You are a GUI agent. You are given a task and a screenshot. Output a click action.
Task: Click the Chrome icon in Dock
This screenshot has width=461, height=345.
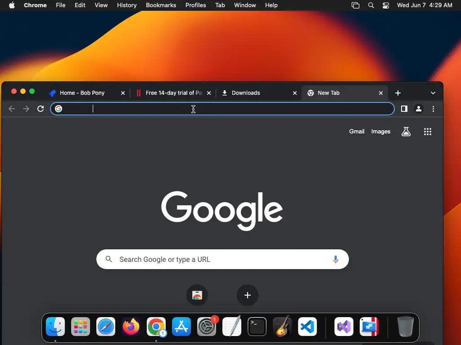point(156,327)
